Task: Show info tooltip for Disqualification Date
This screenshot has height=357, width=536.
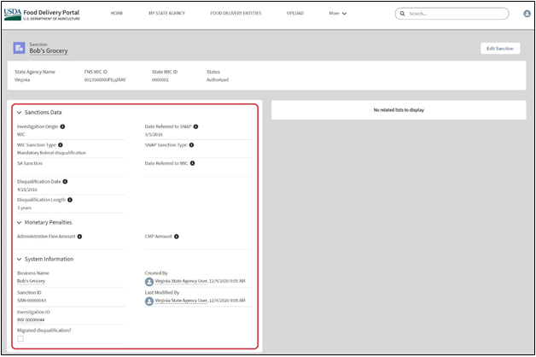Action: coord(65,182)
